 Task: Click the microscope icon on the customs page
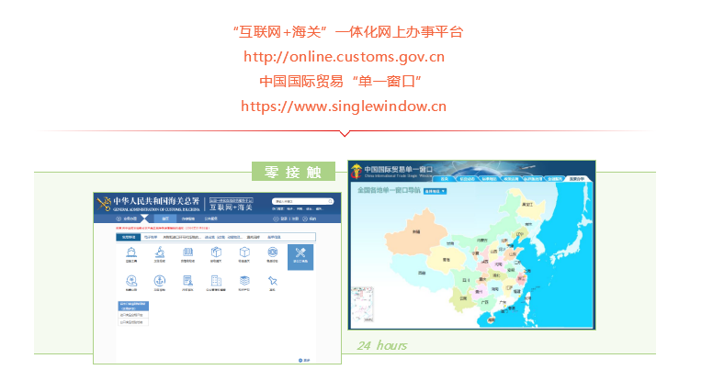[160, 252]
